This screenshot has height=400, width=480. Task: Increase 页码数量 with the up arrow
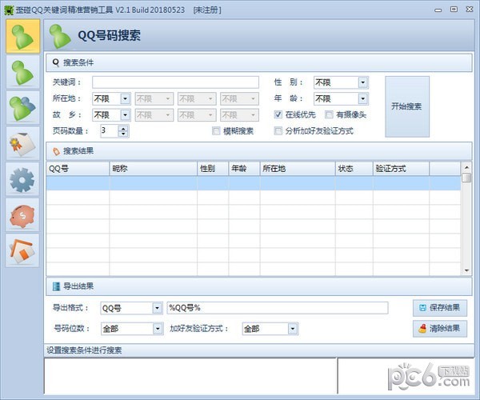(123, 128)
